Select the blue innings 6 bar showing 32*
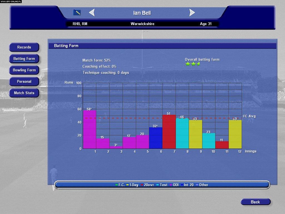 pyautogui.click(x=156, y=138)
